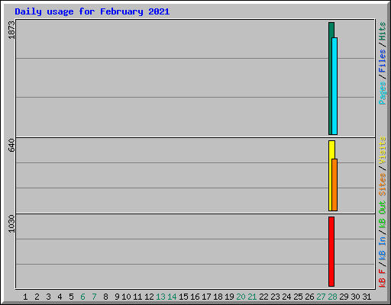Screen dimensions: 391x305
Task: Click green day 20 on the x-axis
Action: coord(241,297)
